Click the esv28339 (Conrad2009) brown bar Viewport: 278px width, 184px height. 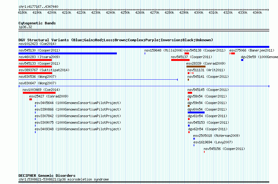(x=196, y=67)
